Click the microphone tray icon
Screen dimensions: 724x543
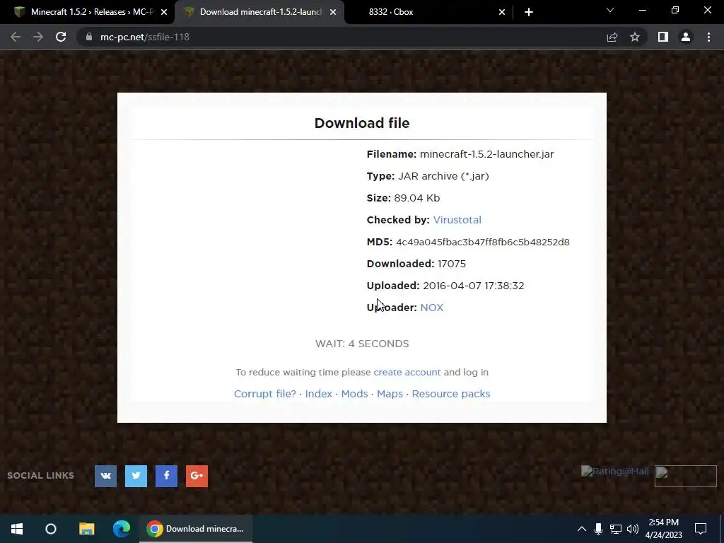[598, 529]
